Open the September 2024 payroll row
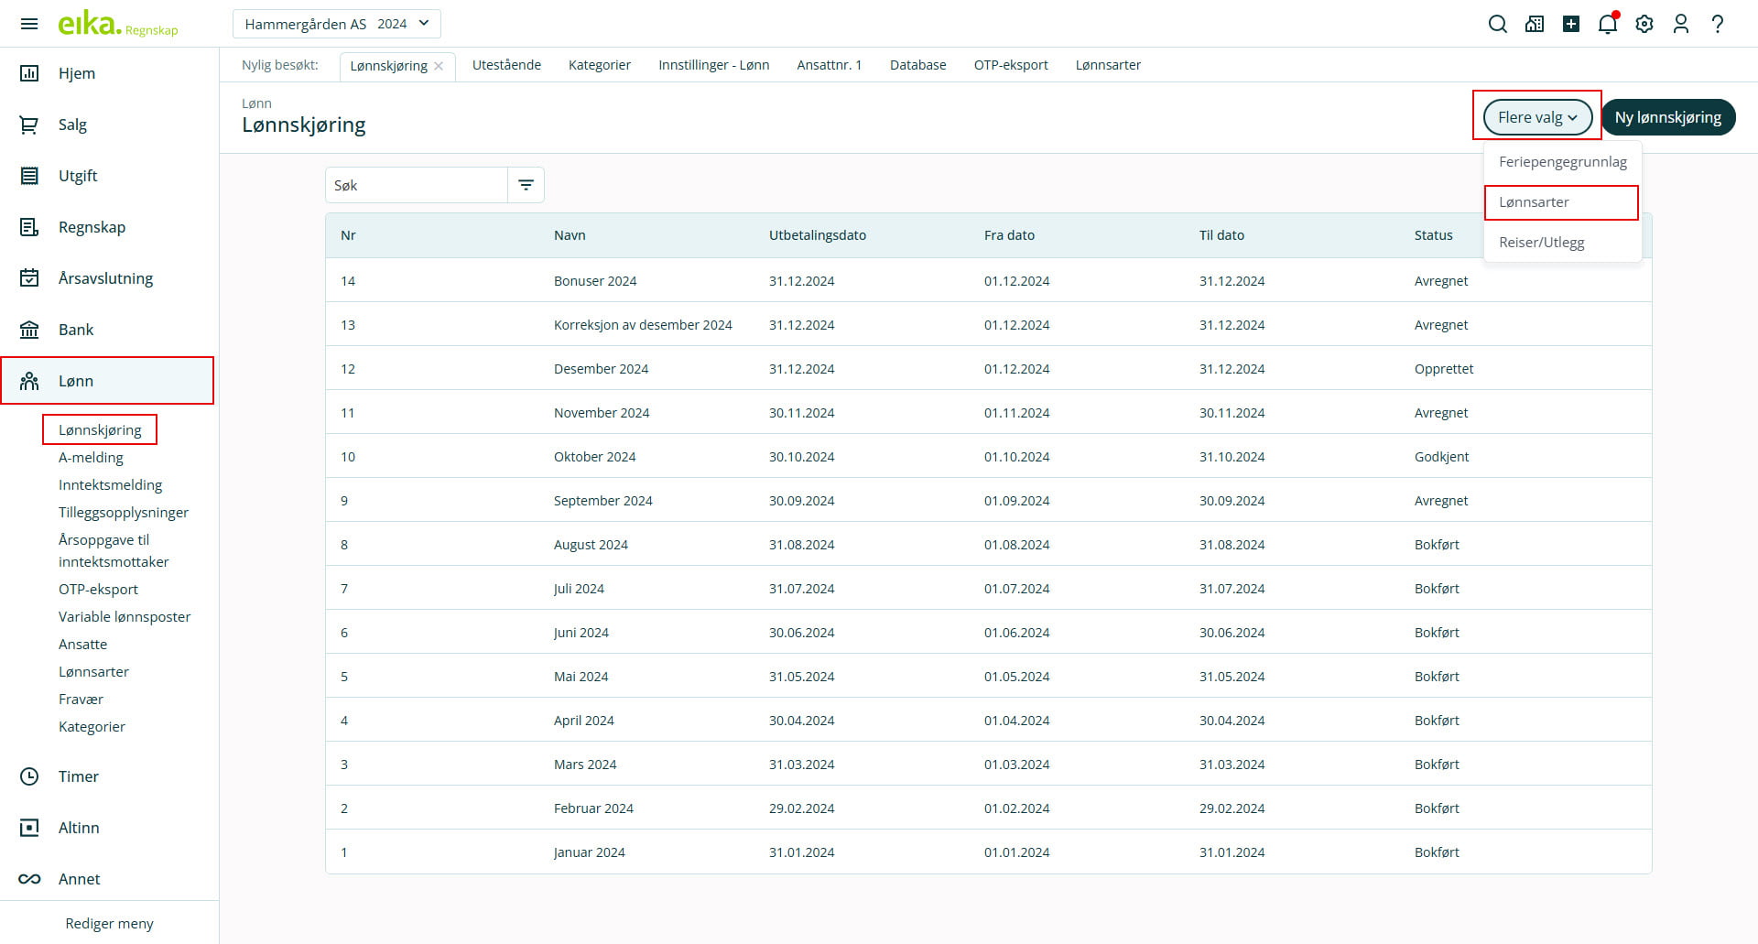Image resolution: width=1758 pixels, height=944 pixels. (989, 501)
